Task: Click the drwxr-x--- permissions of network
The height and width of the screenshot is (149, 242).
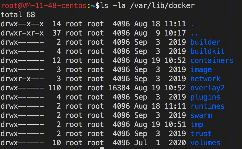Action: (22, 79)
